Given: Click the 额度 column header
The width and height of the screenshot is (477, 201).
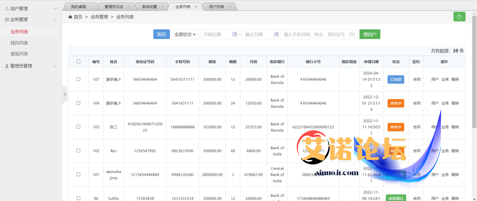Looking at the screenshot, I should click(x=212, y=62).
